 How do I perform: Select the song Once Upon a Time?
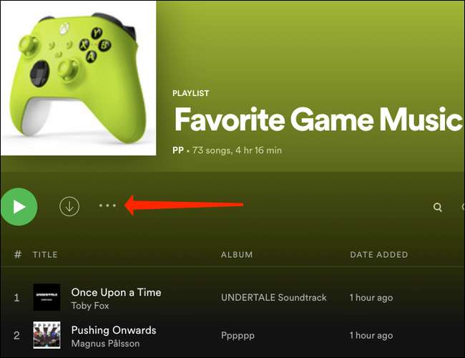[116, 292]
